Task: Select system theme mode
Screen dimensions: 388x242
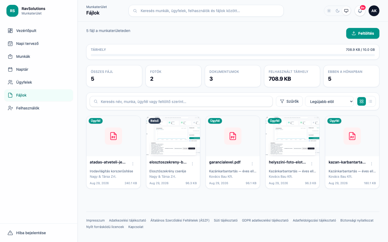Action: (346, 11)
